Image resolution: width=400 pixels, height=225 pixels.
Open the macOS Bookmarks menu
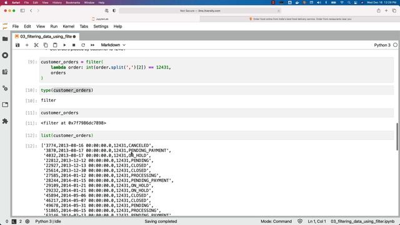(72, 2)
